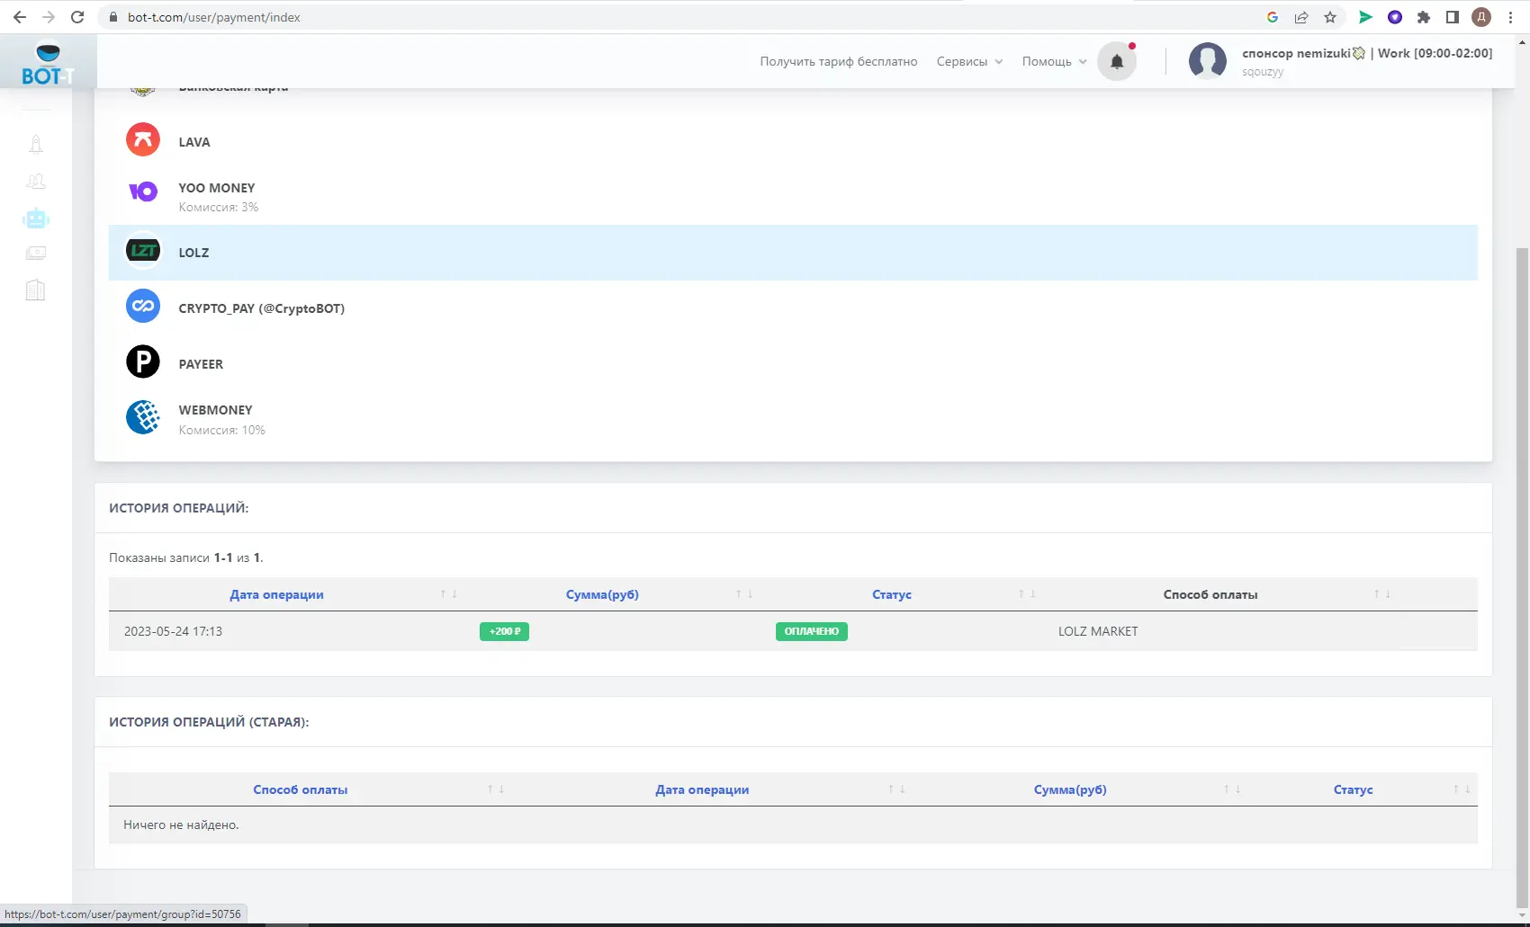The height and width of the screenshot is (927, 1530).
Task: Click the Комиссия: 10% text
Action: click(x=222, y=430)
